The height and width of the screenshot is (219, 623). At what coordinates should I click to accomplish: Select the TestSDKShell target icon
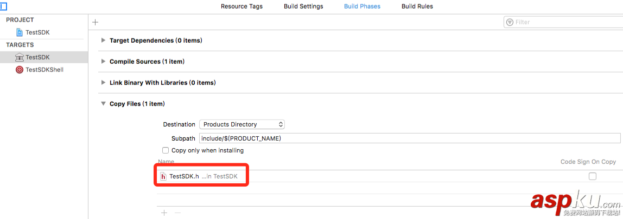click(20, 70)
